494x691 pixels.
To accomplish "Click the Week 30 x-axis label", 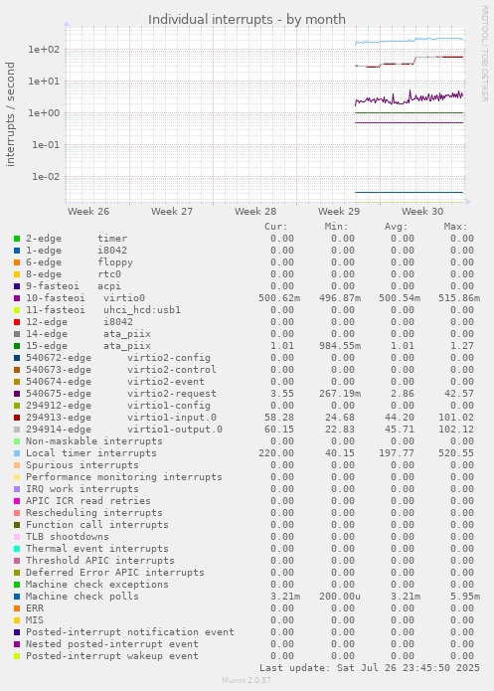I will [x=422, y=212].
